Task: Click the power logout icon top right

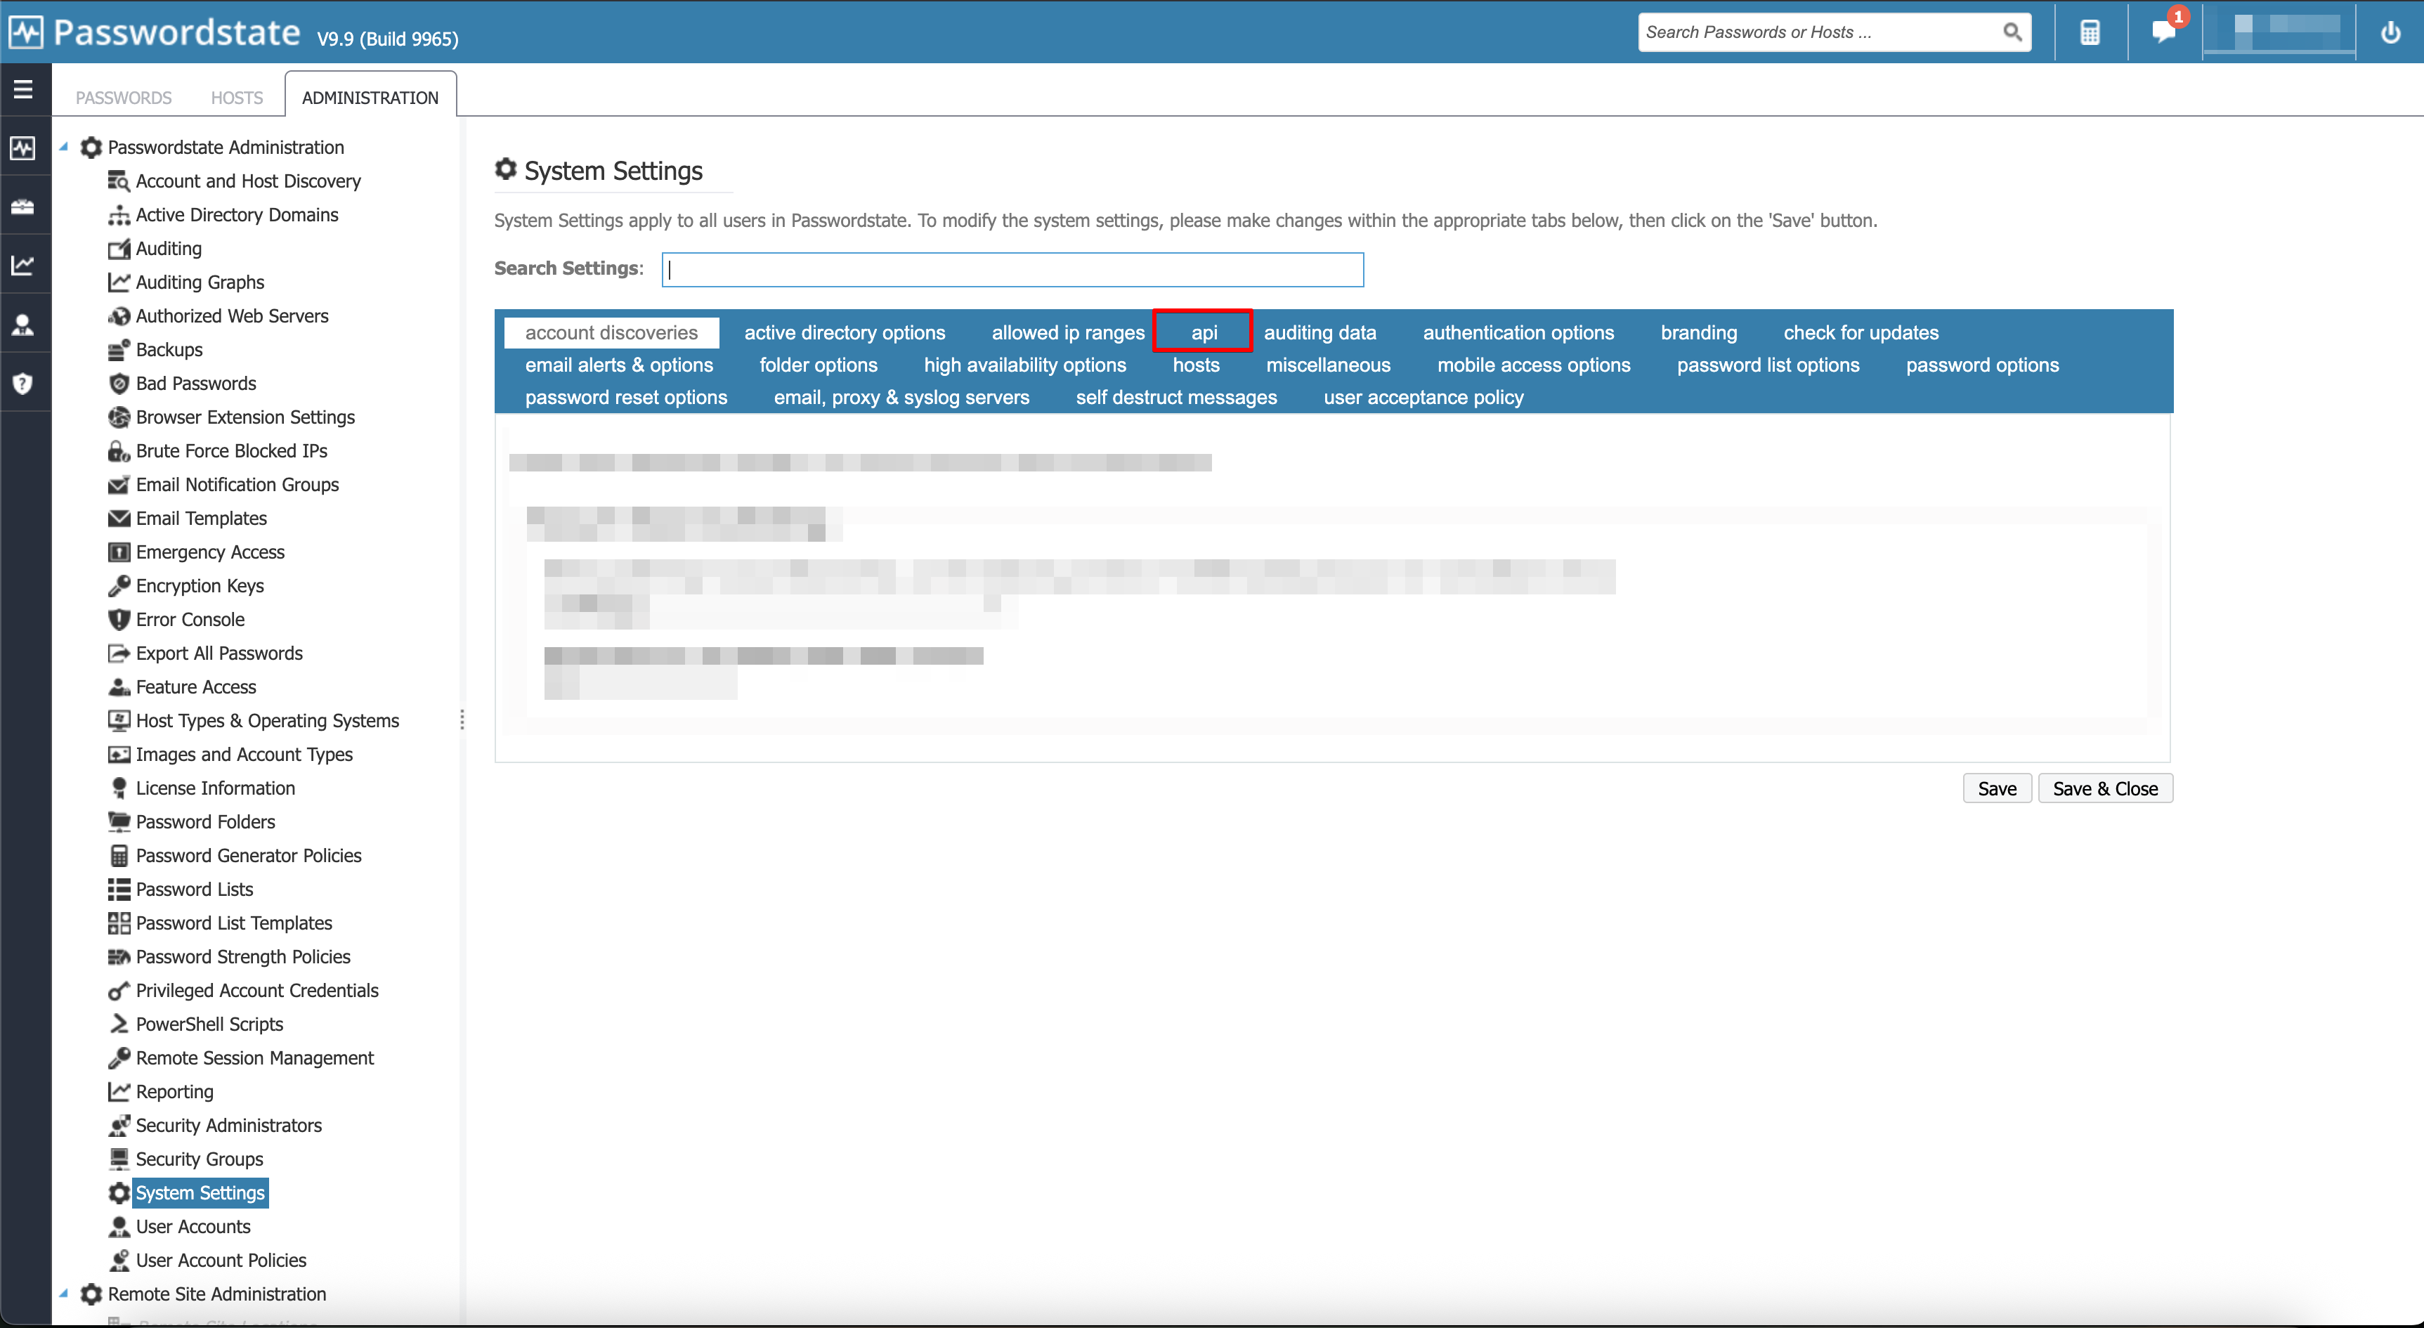Action: tap(2390, 34)
